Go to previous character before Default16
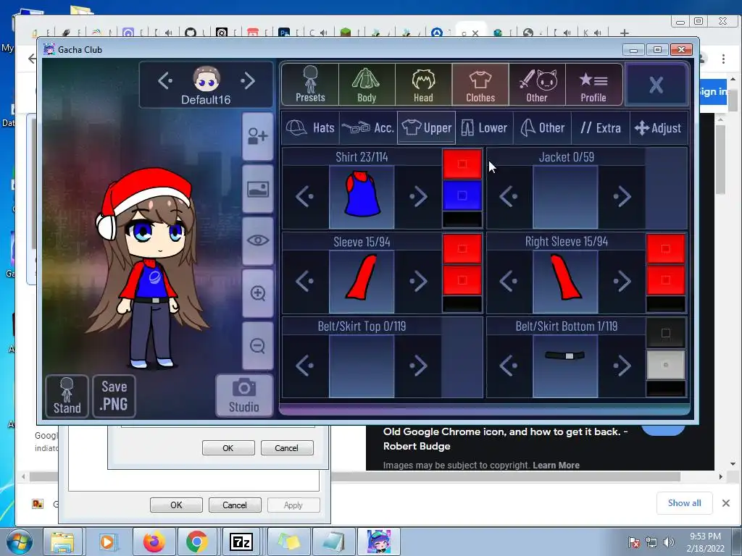Screen dimensions: 742x556 tap(165, 80)
